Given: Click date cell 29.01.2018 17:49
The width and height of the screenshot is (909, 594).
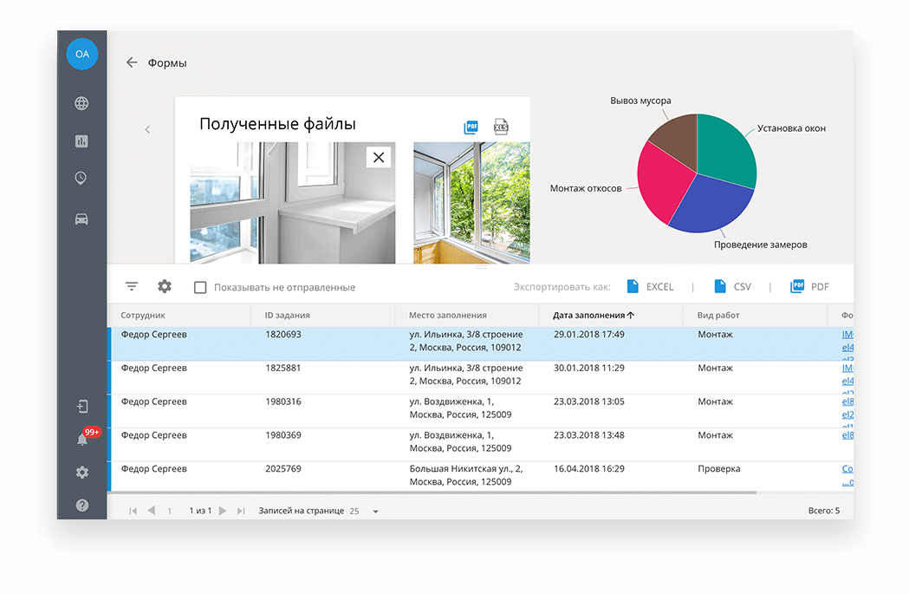Looking at the screenshot, I should (589, 334).
